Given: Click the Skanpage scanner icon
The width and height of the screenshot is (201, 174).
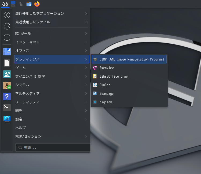Looking at the screenshot, I should point(95,93).
